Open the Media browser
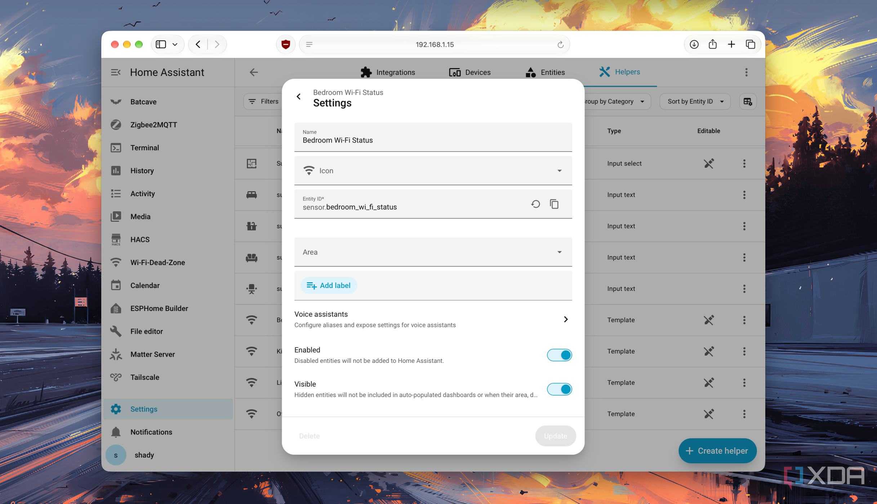The width and height of the screenshot is (877, 504). [168, 217]
